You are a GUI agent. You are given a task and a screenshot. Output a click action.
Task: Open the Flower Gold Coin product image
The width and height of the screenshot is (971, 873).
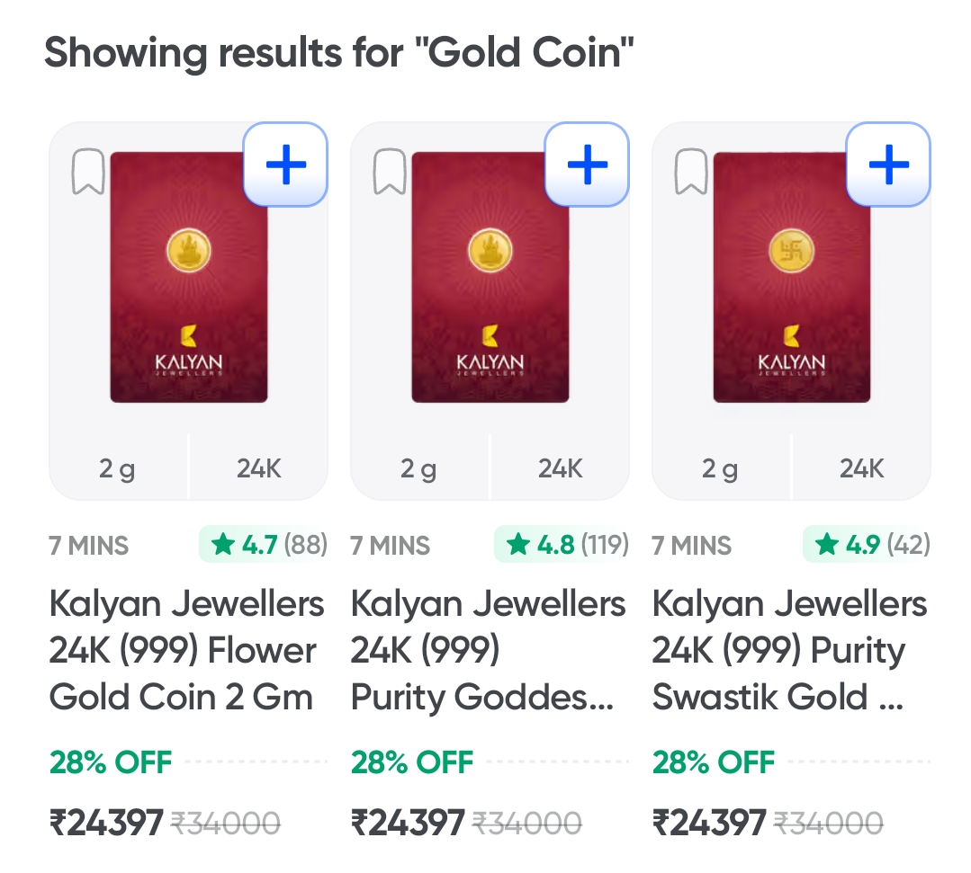pyautogui.click(x=188, y=279)
